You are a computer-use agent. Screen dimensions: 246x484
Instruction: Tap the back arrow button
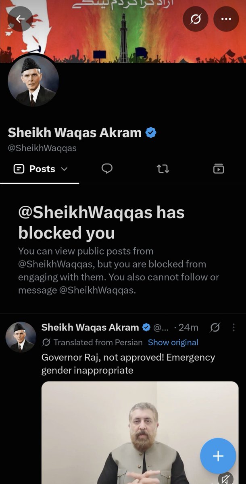point(20,19)
